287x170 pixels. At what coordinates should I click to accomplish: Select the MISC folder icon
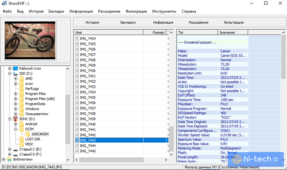click(22, 144)
